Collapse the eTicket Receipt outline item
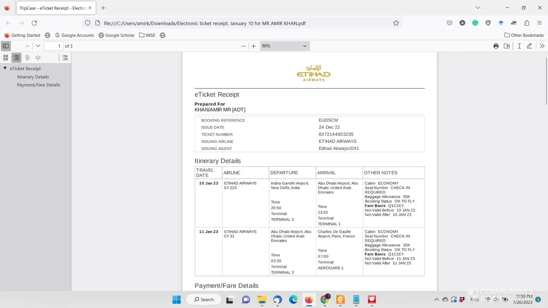This screenshot has width=548, height=308. pyautogui.click(x=5, y=68)
